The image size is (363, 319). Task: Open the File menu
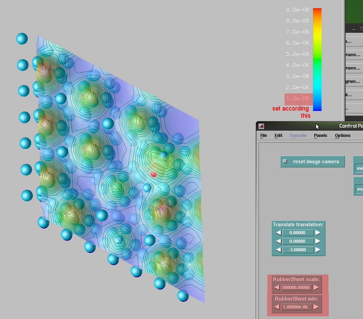click(263, 136)
